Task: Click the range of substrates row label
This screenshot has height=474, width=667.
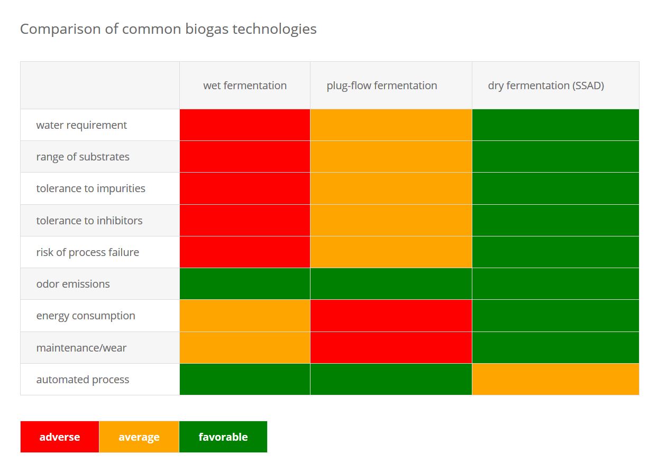Action: click(83, 157)
